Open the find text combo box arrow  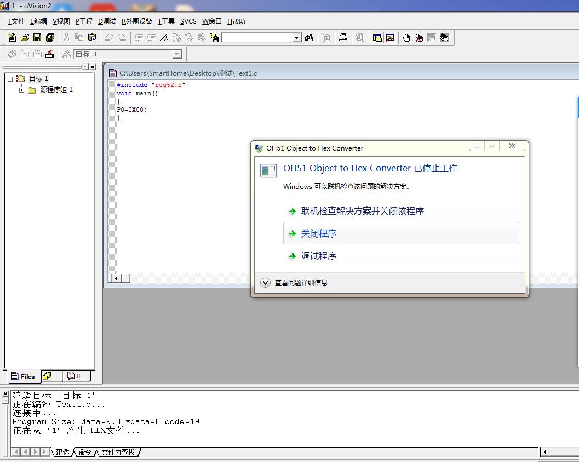click(x=297, y=38)
